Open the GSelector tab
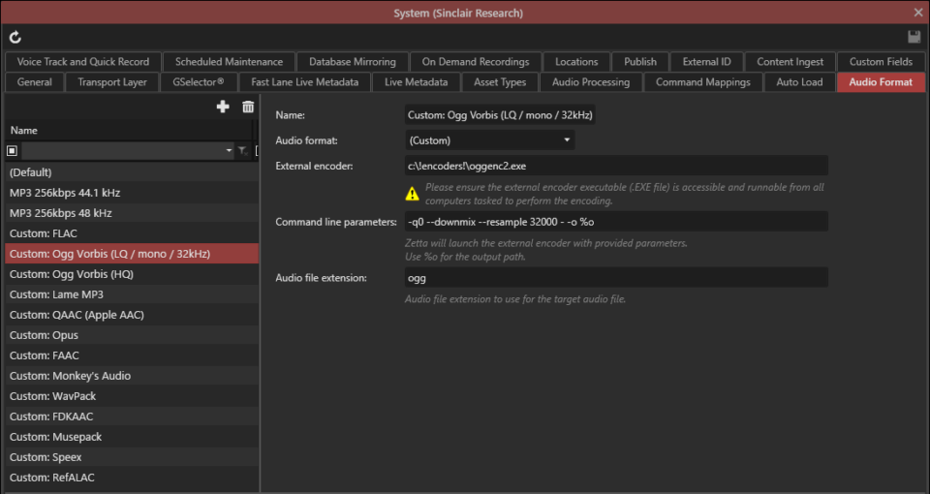The image size is (930, 494). coord(199,81)
